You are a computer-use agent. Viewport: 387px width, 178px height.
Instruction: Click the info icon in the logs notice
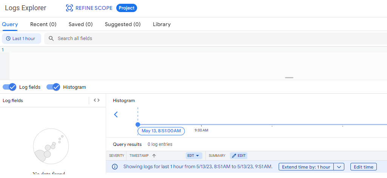click(115, 167)
